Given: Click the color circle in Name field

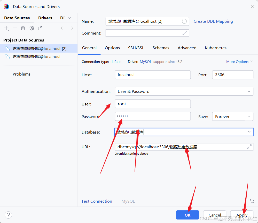Looking at the screenshot, I should [184, 21].
